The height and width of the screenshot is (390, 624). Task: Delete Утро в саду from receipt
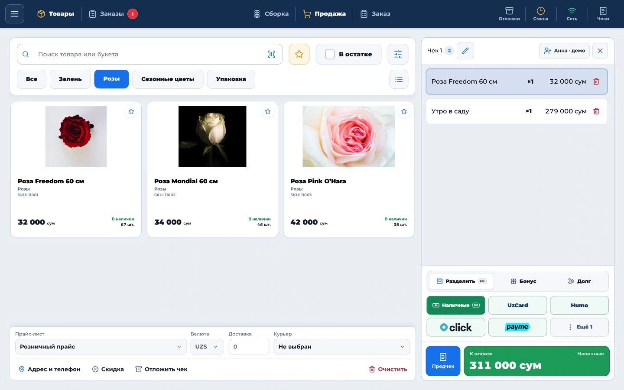[x=596, y=111]
